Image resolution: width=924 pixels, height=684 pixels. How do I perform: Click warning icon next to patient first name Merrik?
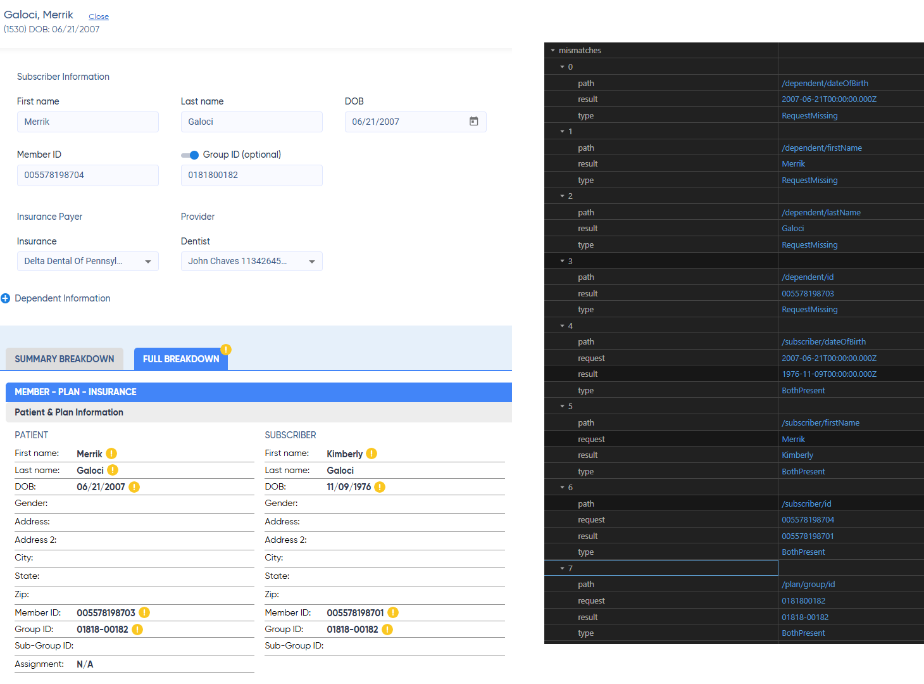click(111, 453)
